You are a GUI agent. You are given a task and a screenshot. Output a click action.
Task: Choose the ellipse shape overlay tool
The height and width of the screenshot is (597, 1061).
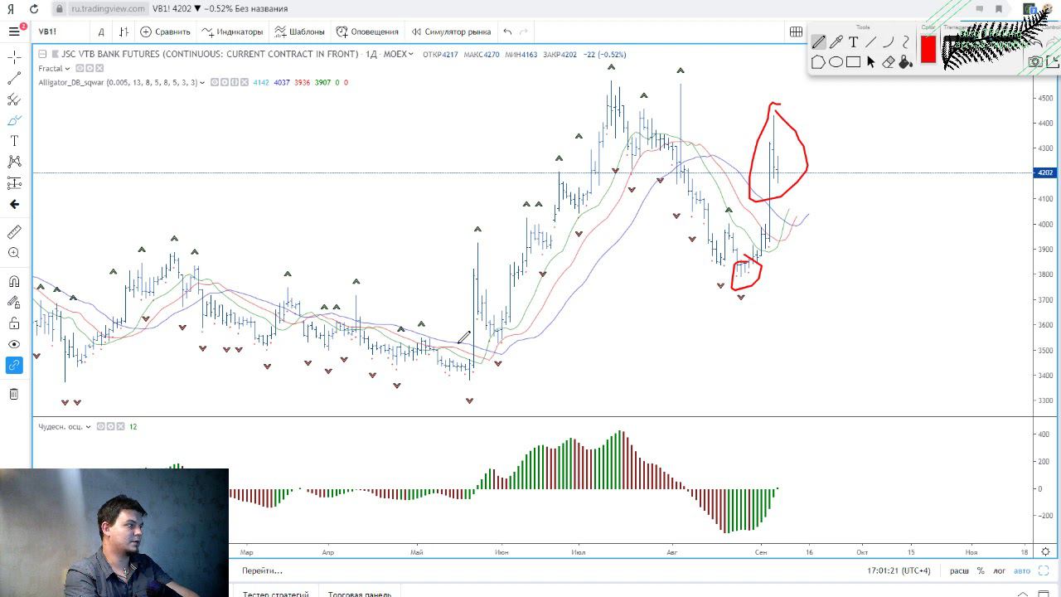tap(836, 62)
